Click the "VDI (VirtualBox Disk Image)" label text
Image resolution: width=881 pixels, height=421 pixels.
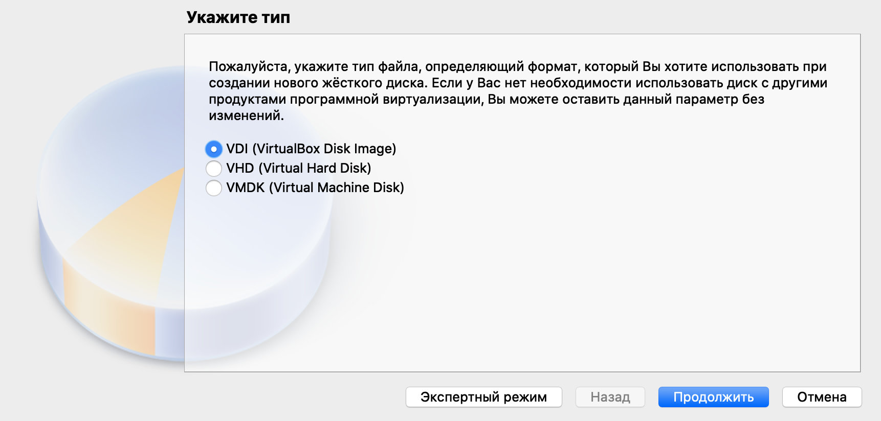(x=311, y=149)
